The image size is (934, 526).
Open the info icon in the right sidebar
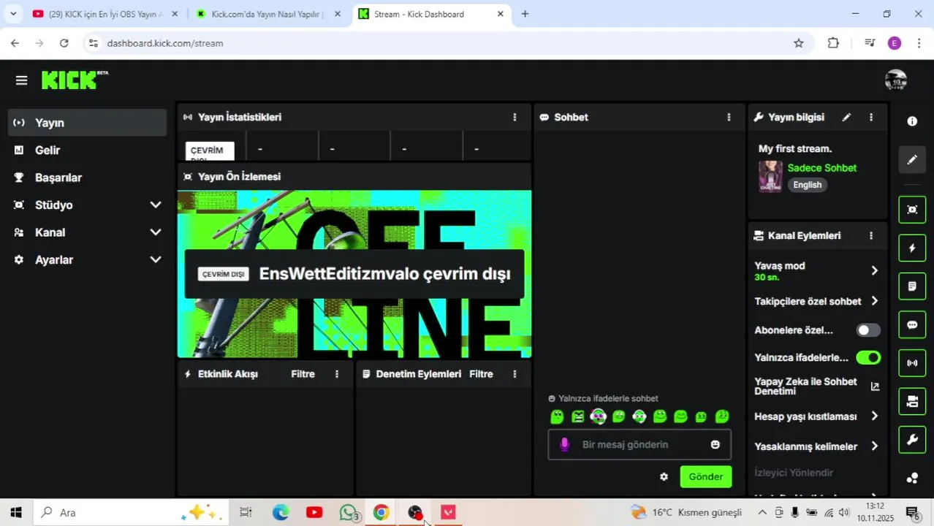tap(912, 121)
